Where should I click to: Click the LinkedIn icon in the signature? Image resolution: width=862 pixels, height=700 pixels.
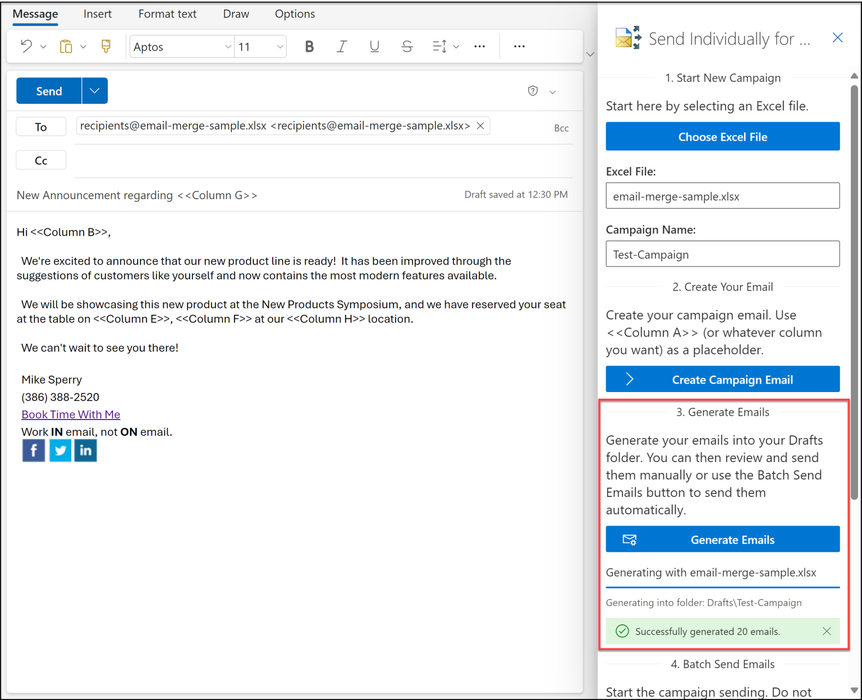click(x=85, y=450)
